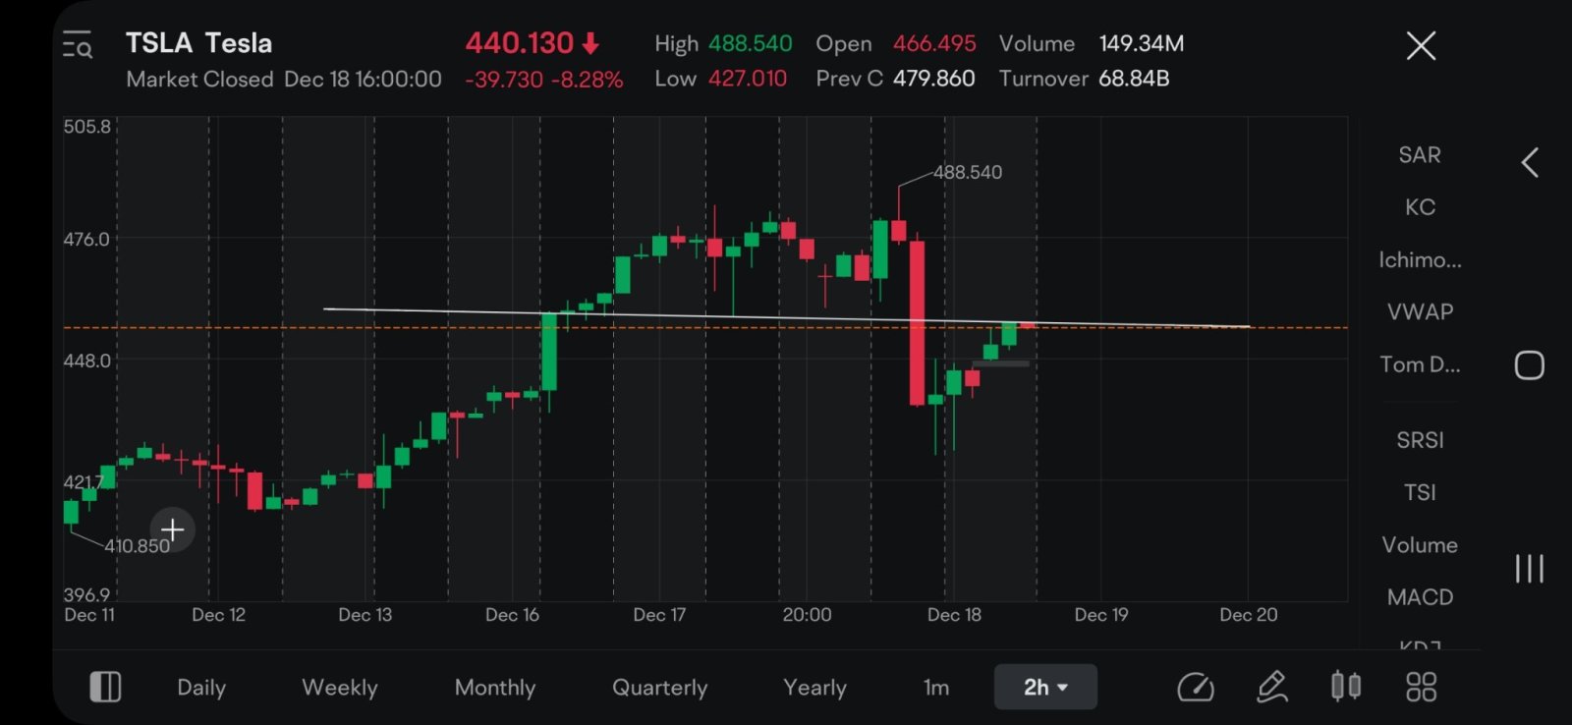Click the Prev C value 479.860
Image resolution: width=1572 pixels, height=725 pixels.
tap(933, 79)
